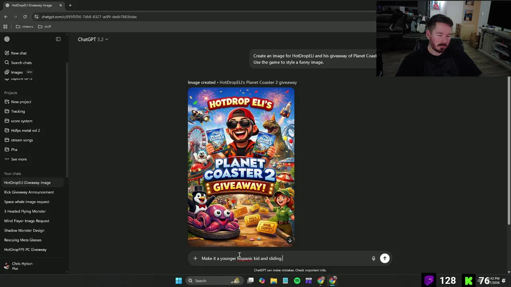Collapse the sidebar with the panel toggle icon
This screenshot has height=287, width=511.
click(x=58, y=39)
